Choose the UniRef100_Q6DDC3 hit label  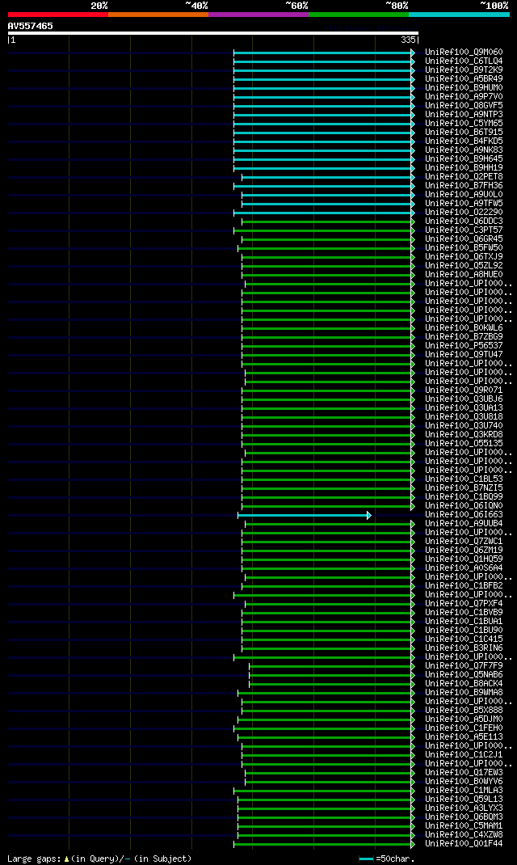pyautogui.click(x=464, y=222)
